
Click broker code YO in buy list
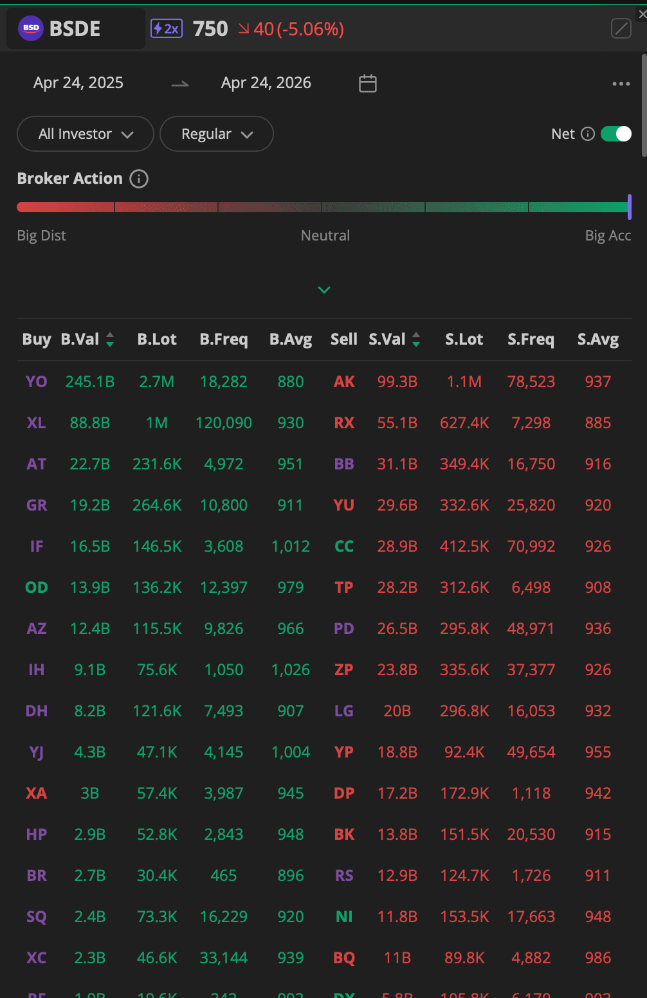[x=37, y=381]
